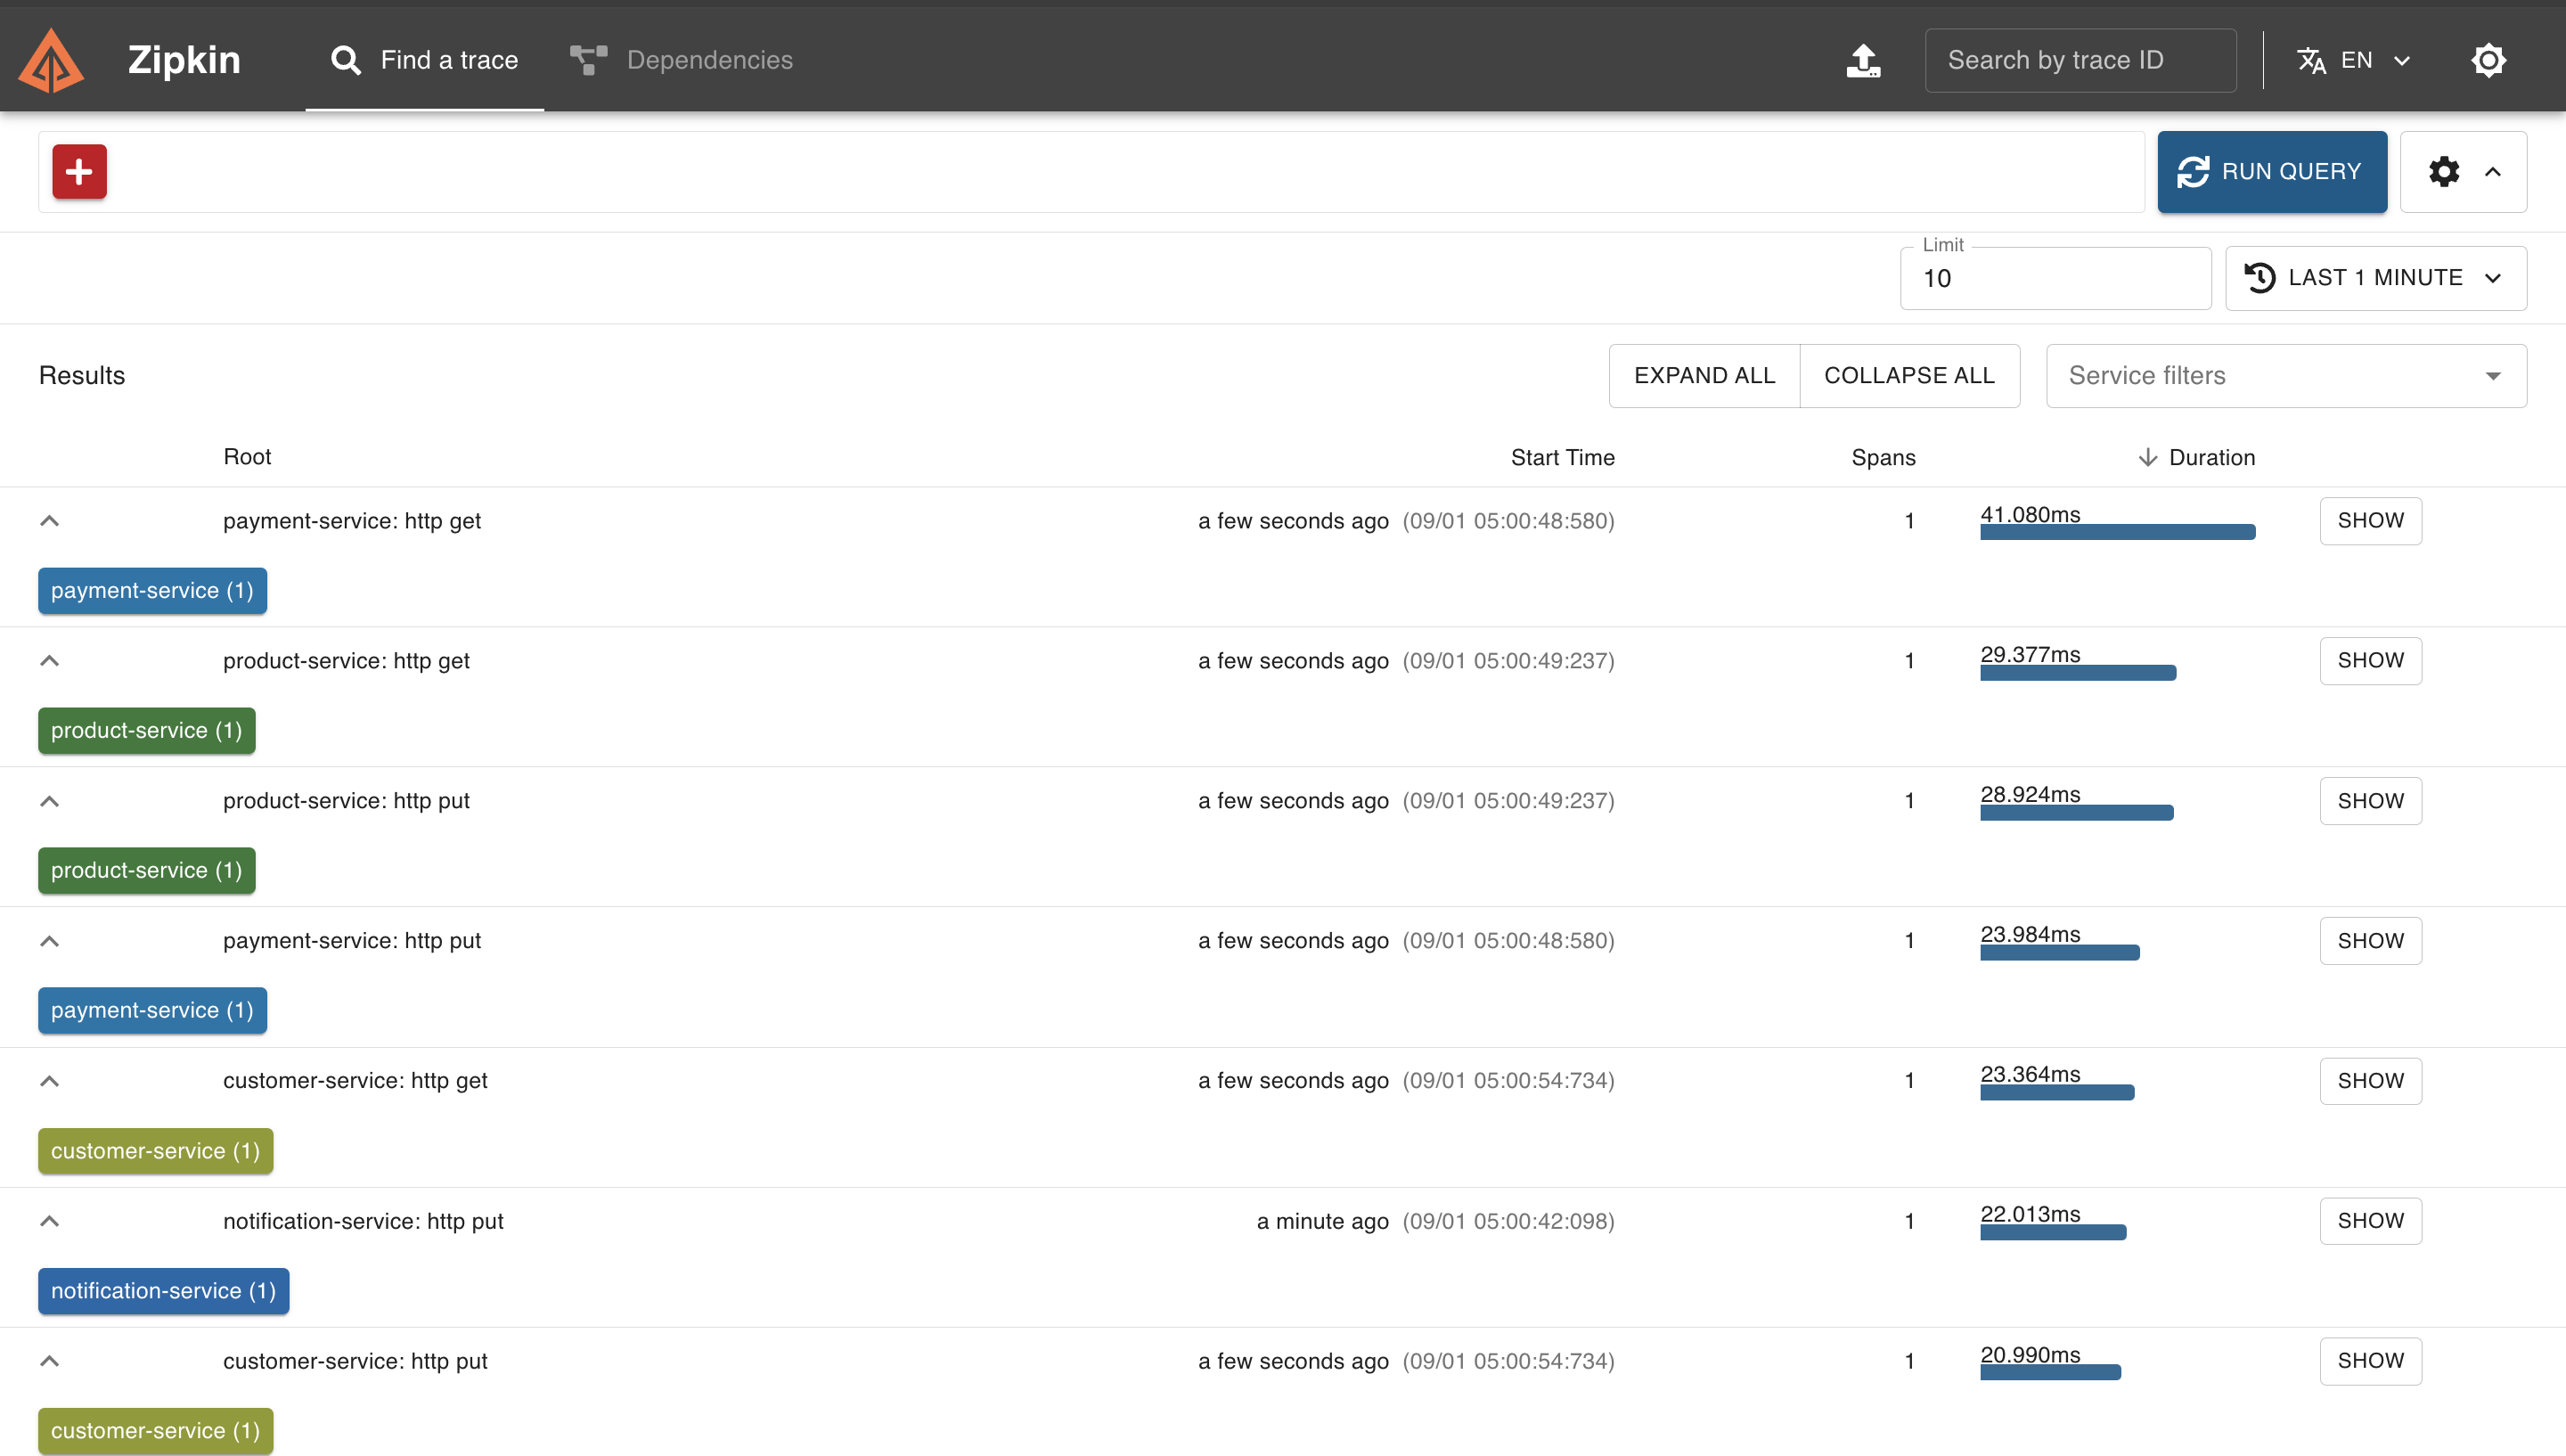Click Expand All button

point(1704,376)
